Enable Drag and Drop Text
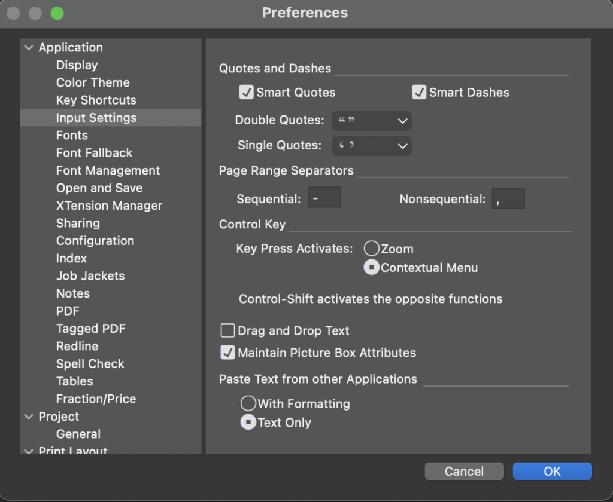Image resolution: width=613 pixels, height=502 pixels. coord(227,331)
